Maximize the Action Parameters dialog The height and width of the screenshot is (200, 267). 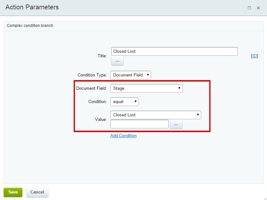[x=249, y=8]
